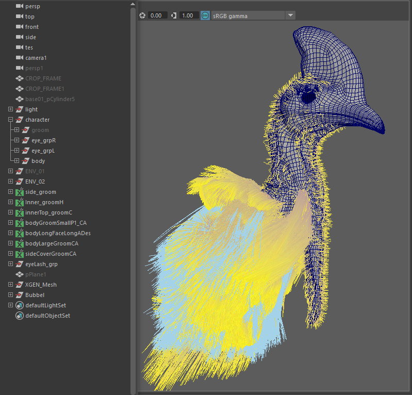Screen dimensions: 412x395
Task: Click the exposure icon in viewport toolbar
Action: [142, 15]
